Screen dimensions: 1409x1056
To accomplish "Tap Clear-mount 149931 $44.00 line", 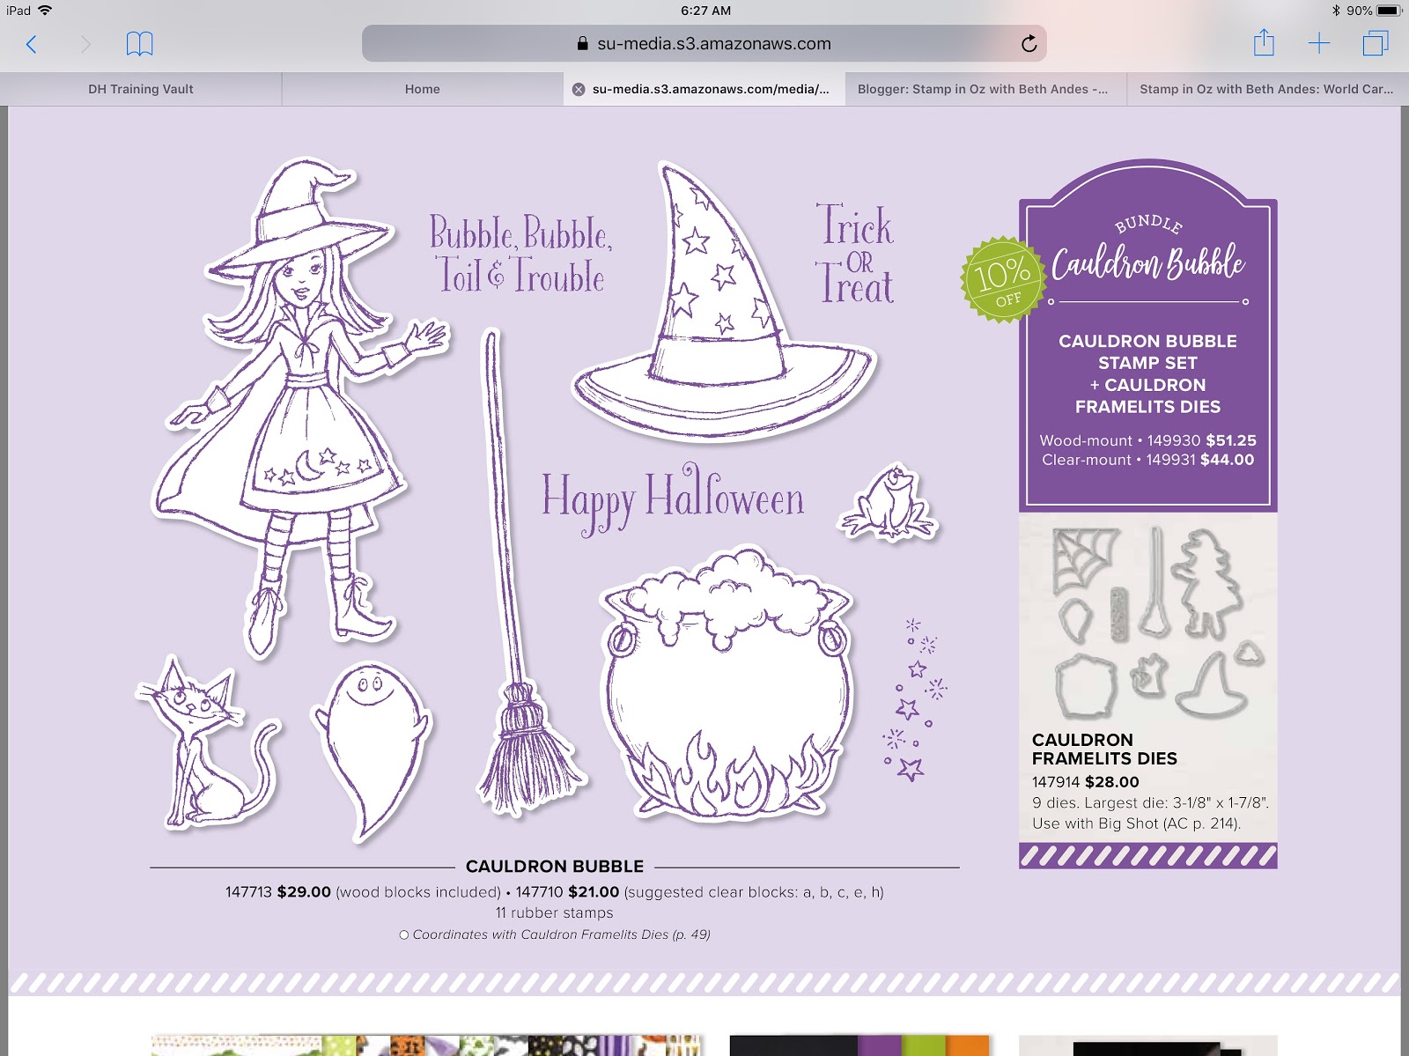I will click(1147, 460).
